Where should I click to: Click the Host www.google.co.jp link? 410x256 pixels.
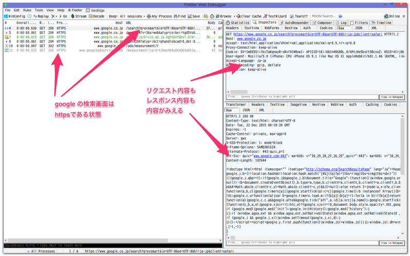tap(252, 39)
